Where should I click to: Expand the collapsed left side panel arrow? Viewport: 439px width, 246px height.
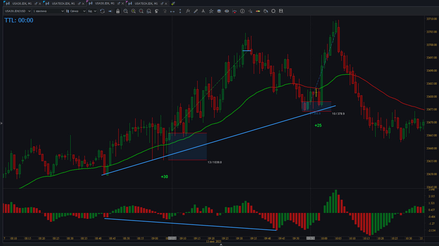click(1, 123)
